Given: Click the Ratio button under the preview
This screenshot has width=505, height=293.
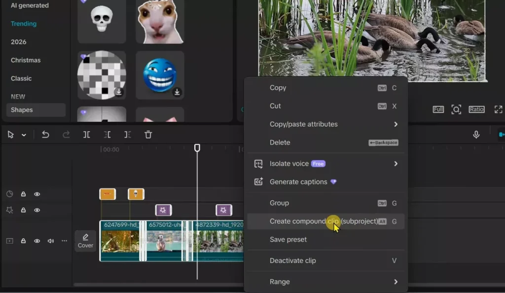Looking at the screenshot, I should coord(476,109).
